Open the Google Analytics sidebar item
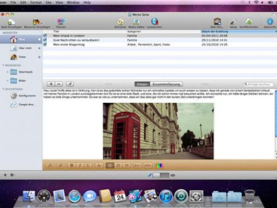277x208 pixels. pos(21,104)
